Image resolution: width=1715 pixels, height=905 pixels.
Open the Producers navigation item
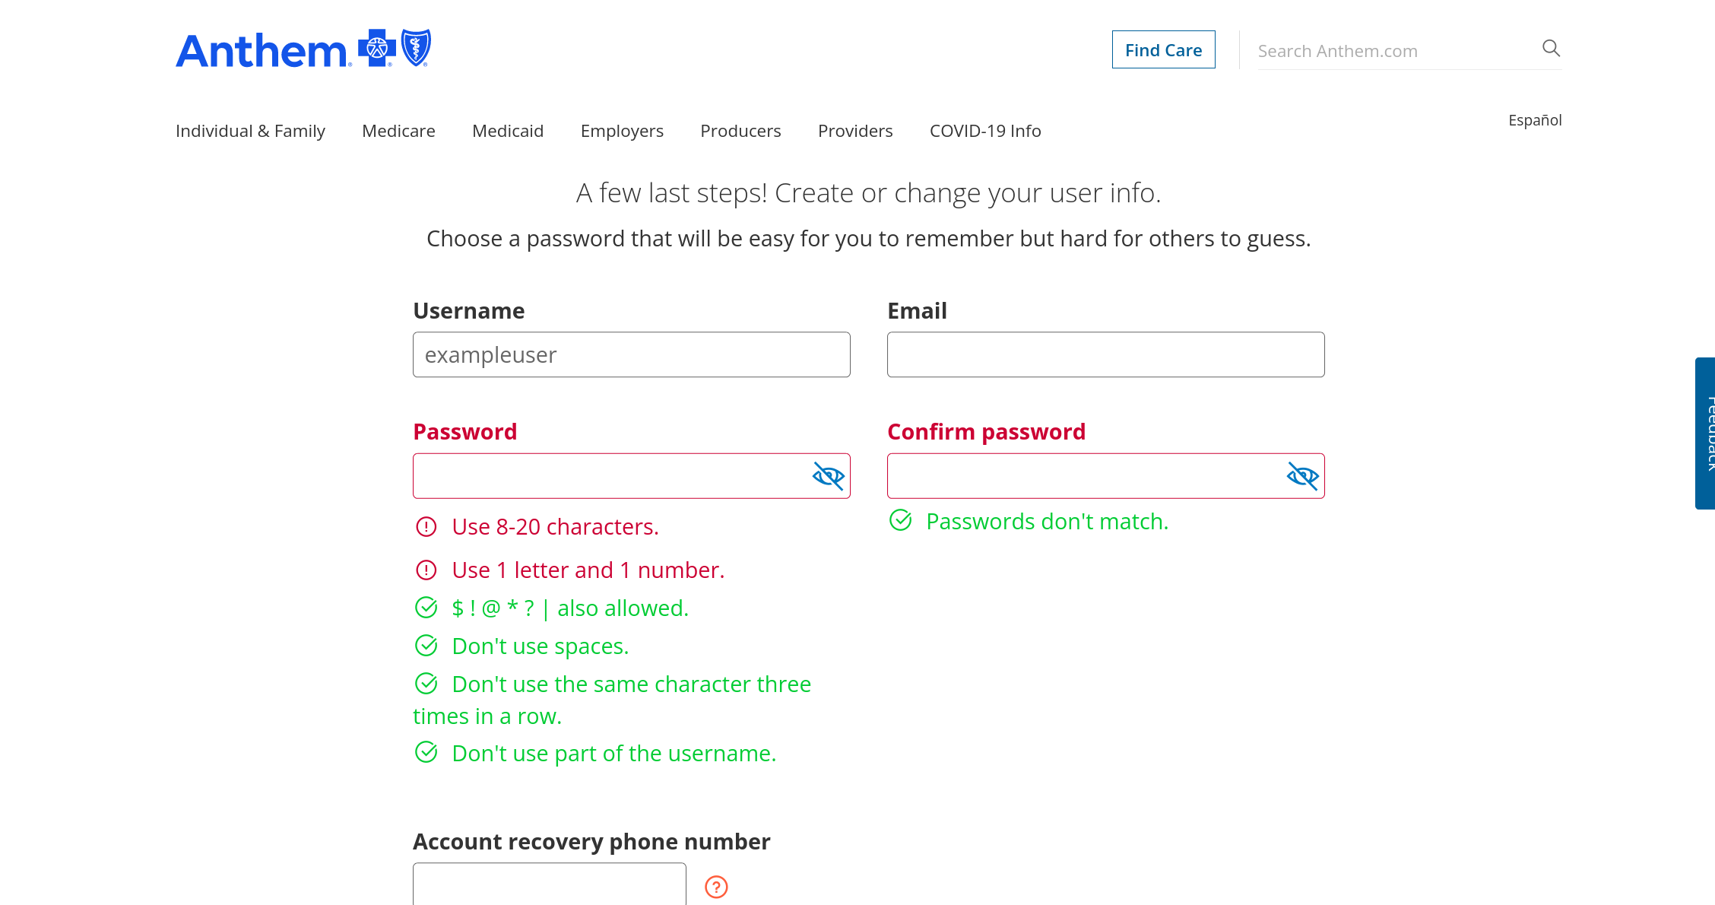740,131
